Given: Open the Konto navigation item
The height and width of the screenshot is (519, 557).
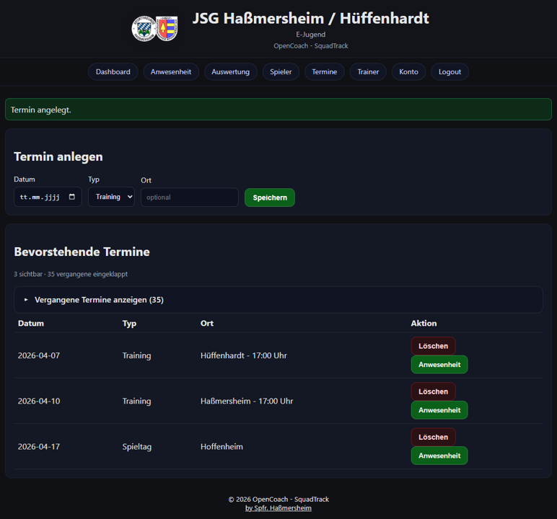Looking at the screenshot, I should (x=408, y=71).
